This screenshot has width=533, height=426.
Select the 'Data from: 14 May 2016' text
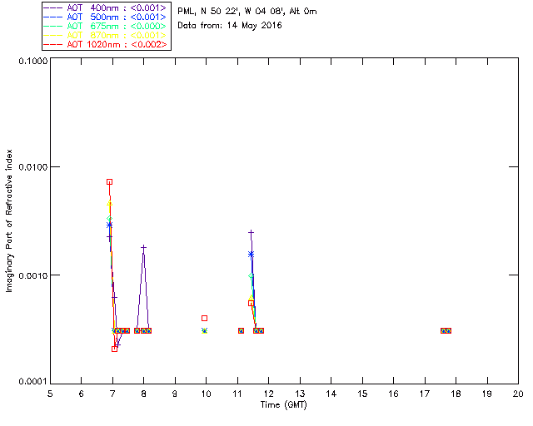click(x=230, y=26)
